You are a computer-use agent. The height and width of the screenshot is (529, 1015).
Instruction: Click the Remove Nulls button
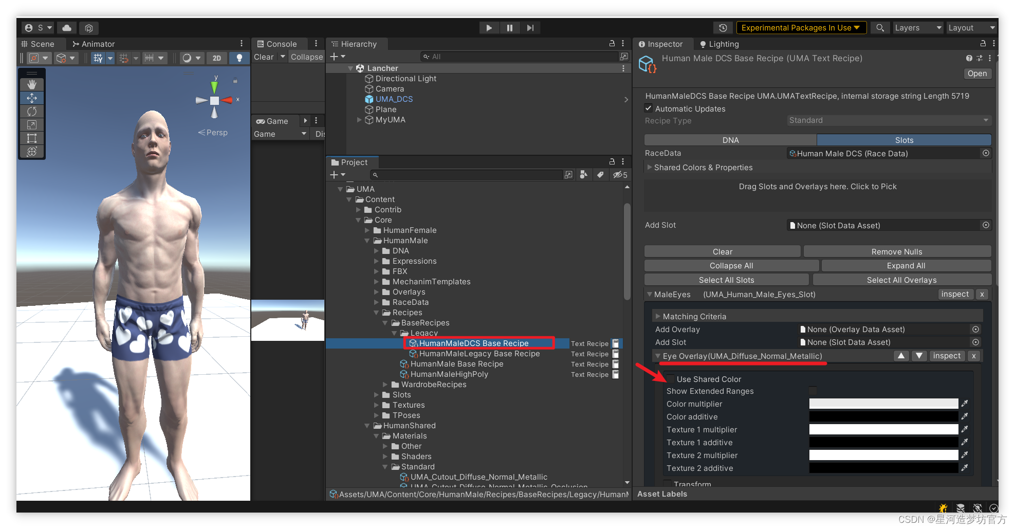click(x=897, y=251)
